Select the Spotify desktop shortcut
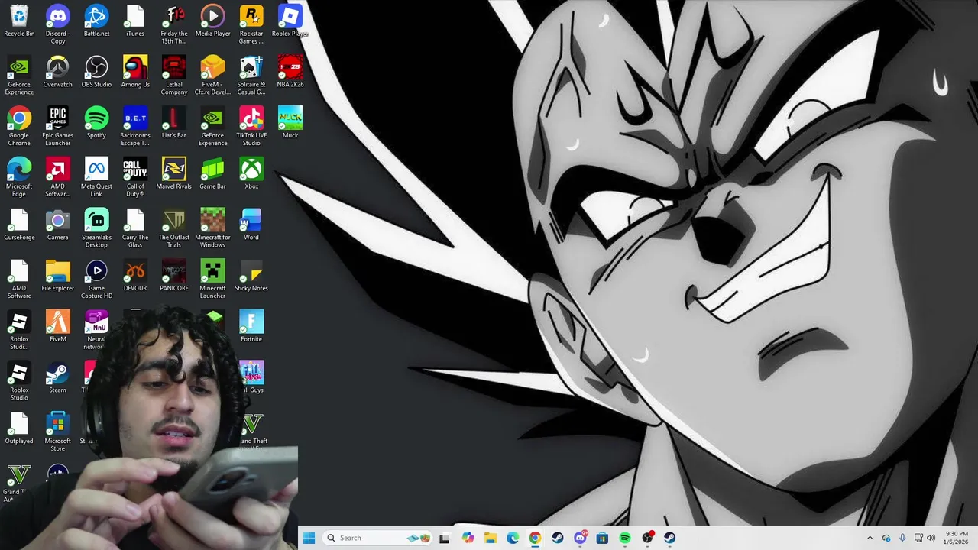This screenshot has height=550, width=978. [96, 123]
